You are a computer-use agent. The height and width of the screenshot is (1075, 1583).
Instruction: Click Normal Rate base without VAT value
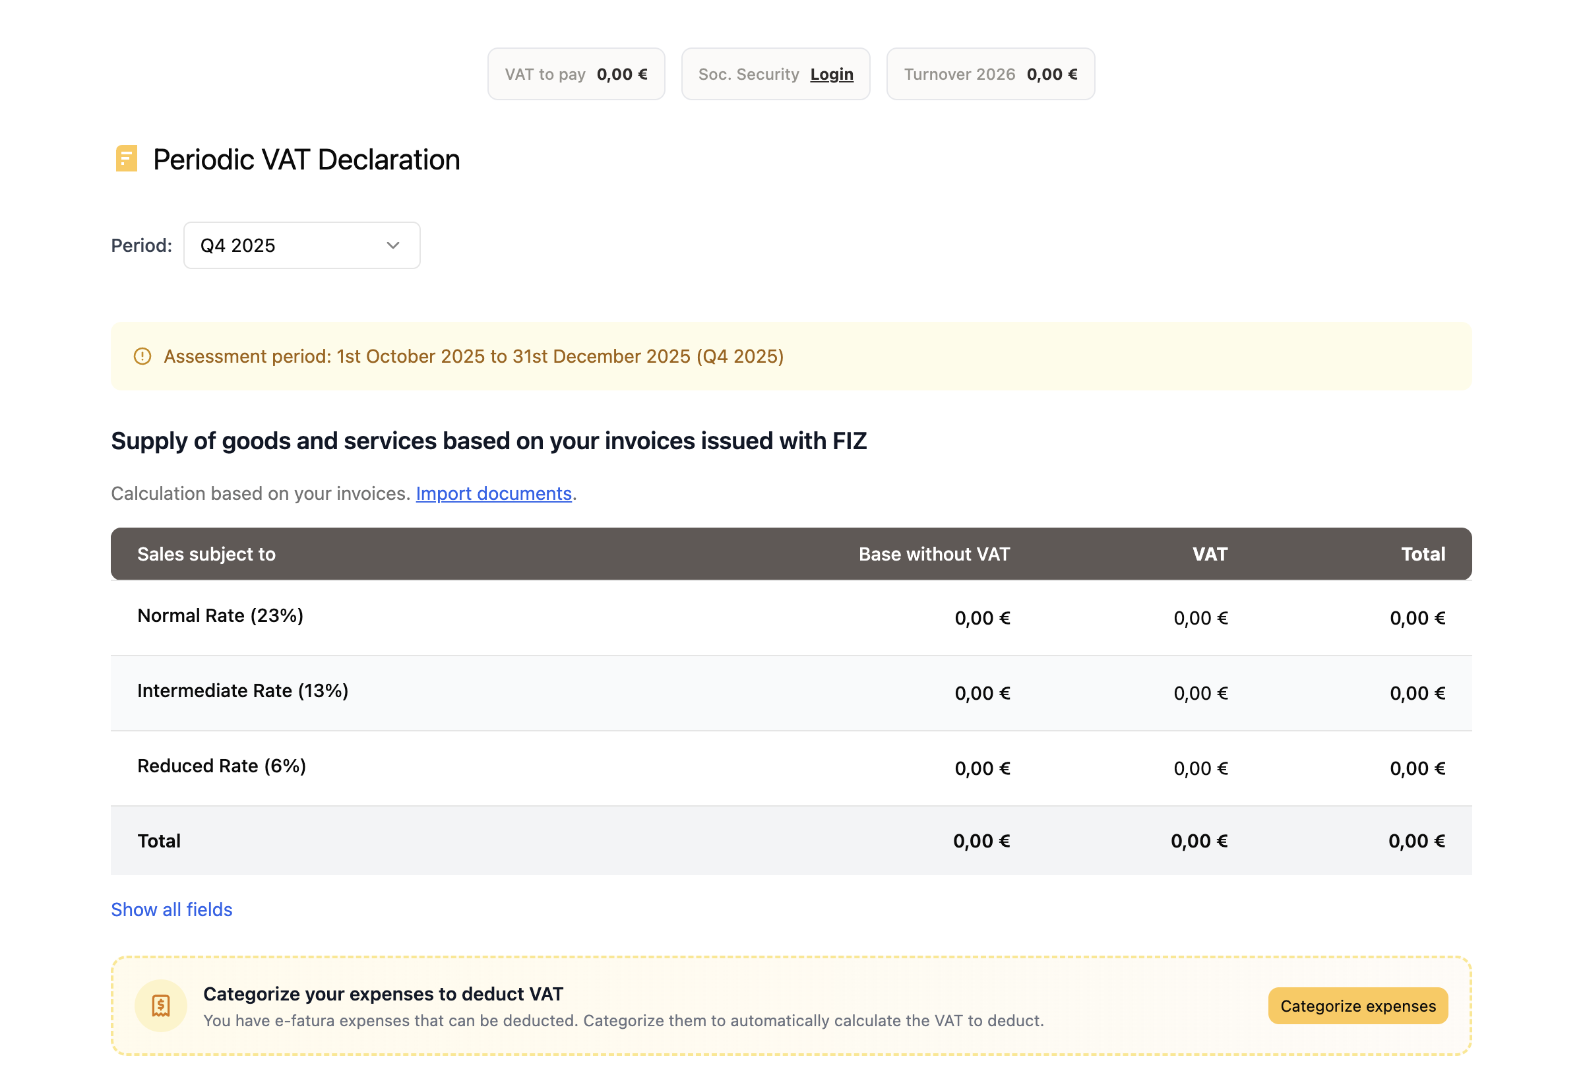pos(982,618)
